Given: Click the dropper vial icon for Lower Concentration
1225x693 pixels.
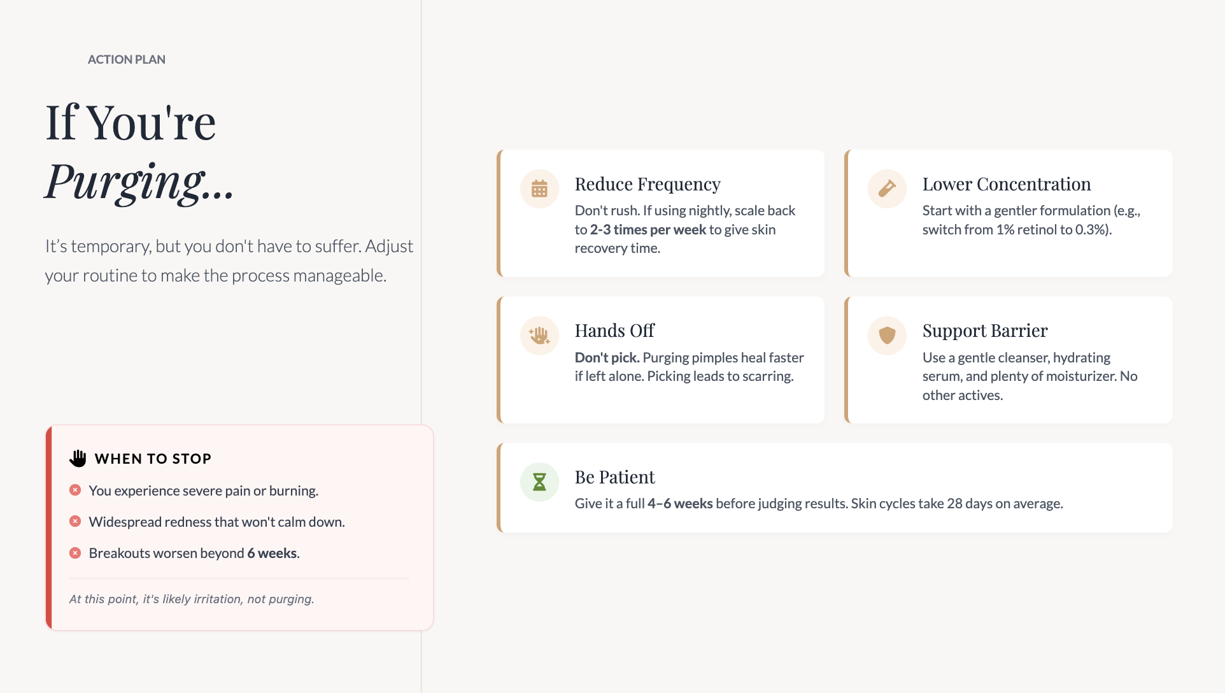Looking at the screenshot, I should [887, 189].
